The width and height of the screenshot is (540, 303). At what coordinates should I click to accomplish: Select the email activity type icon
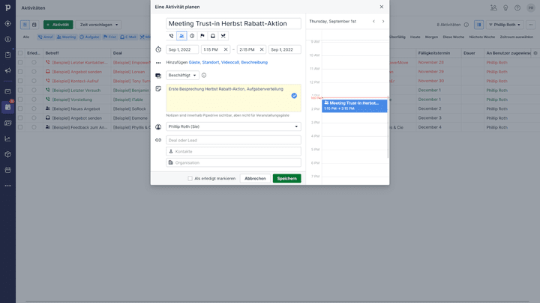(213, 36)
